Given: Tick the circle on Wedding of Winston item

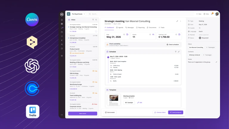Looking at the screenshot, I should click(96, 67).
